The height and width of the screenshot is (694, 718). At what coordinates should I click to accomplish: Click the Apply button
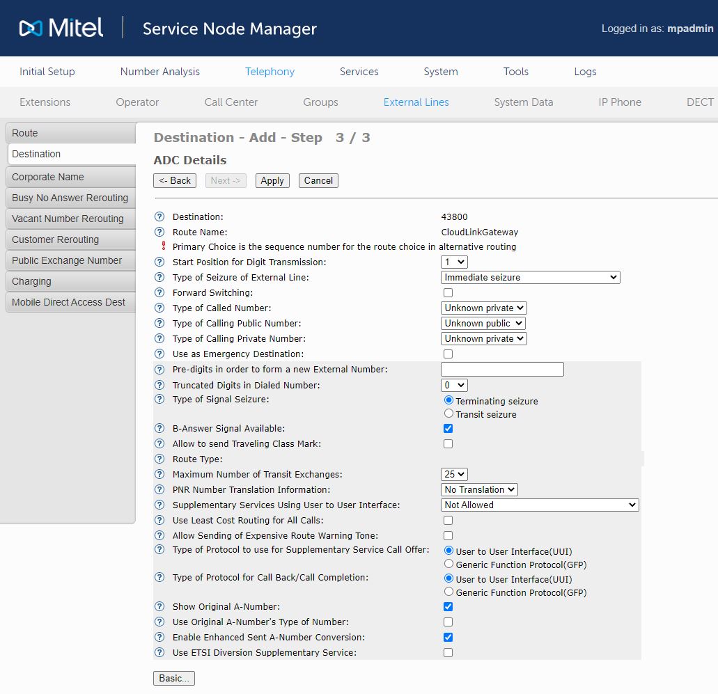pos(272,180)
